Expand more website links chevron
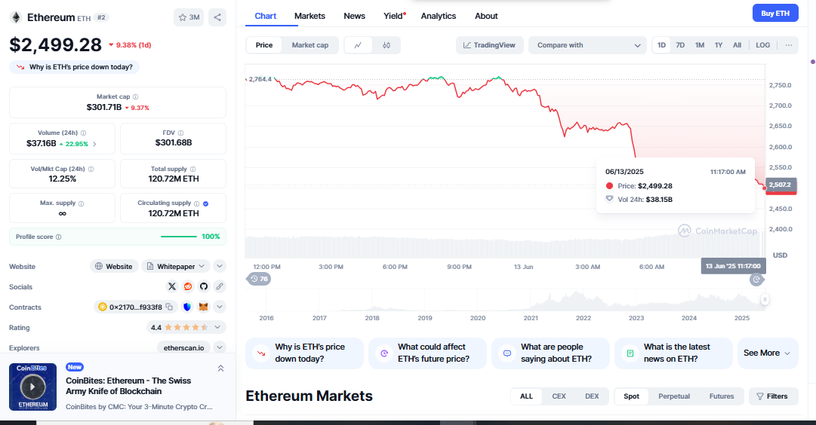 [x=220, y=267]
